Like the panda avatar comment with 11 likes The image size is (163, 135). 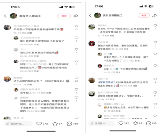[x=155, y=93]
